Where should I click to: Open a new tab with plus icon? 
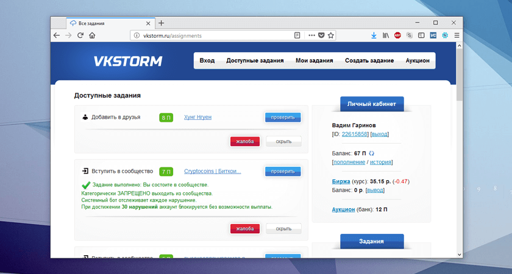[x=162, y=23]
